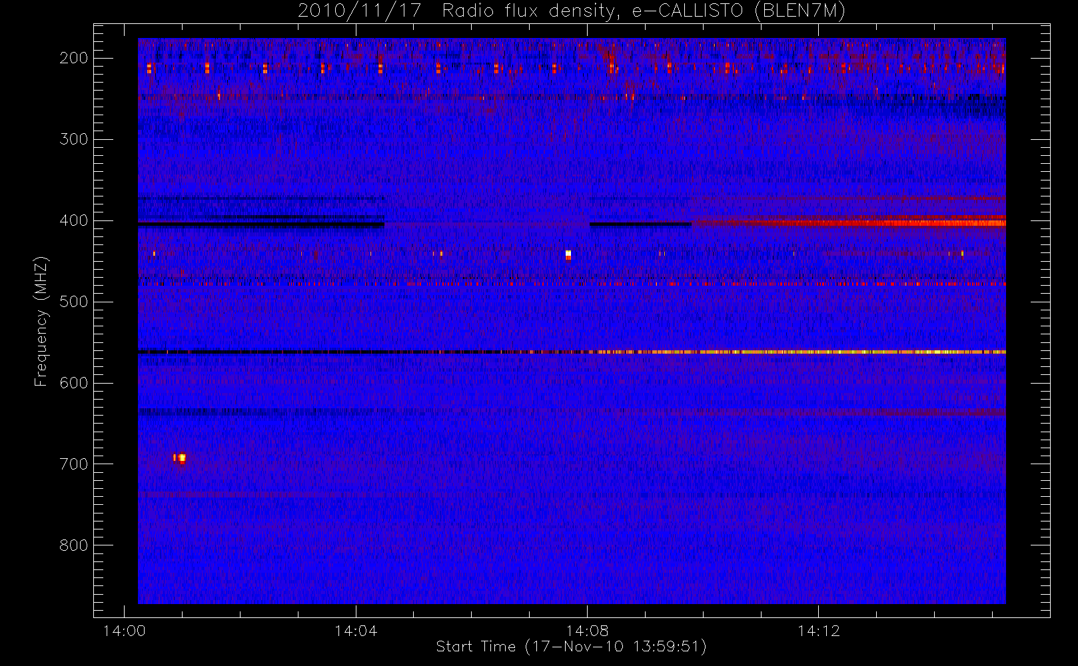Click the 14:08 time tick label

587,631
